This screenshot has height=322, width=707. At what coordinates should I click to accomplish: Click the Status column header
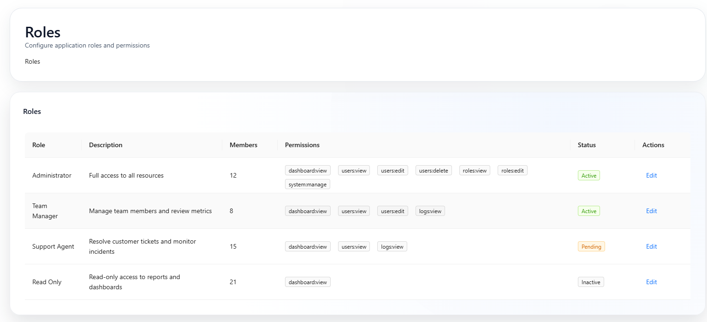click(587, 145)
